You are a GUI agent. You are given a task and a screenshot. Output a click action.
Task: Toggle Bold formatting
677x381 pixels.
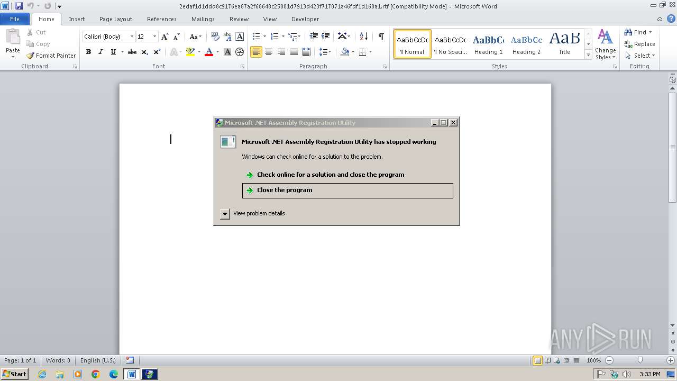tap(88, 52)
